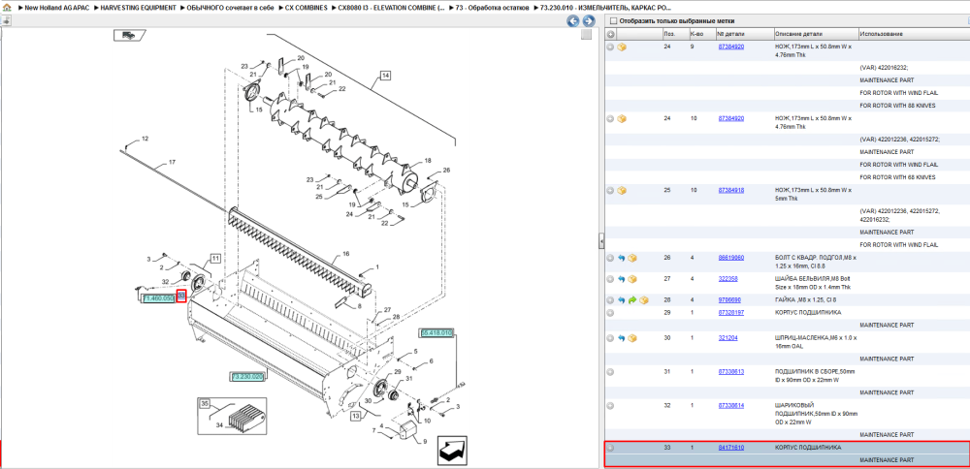
Task: Open part number 87338613 link
Action: (x=730, y=372)
